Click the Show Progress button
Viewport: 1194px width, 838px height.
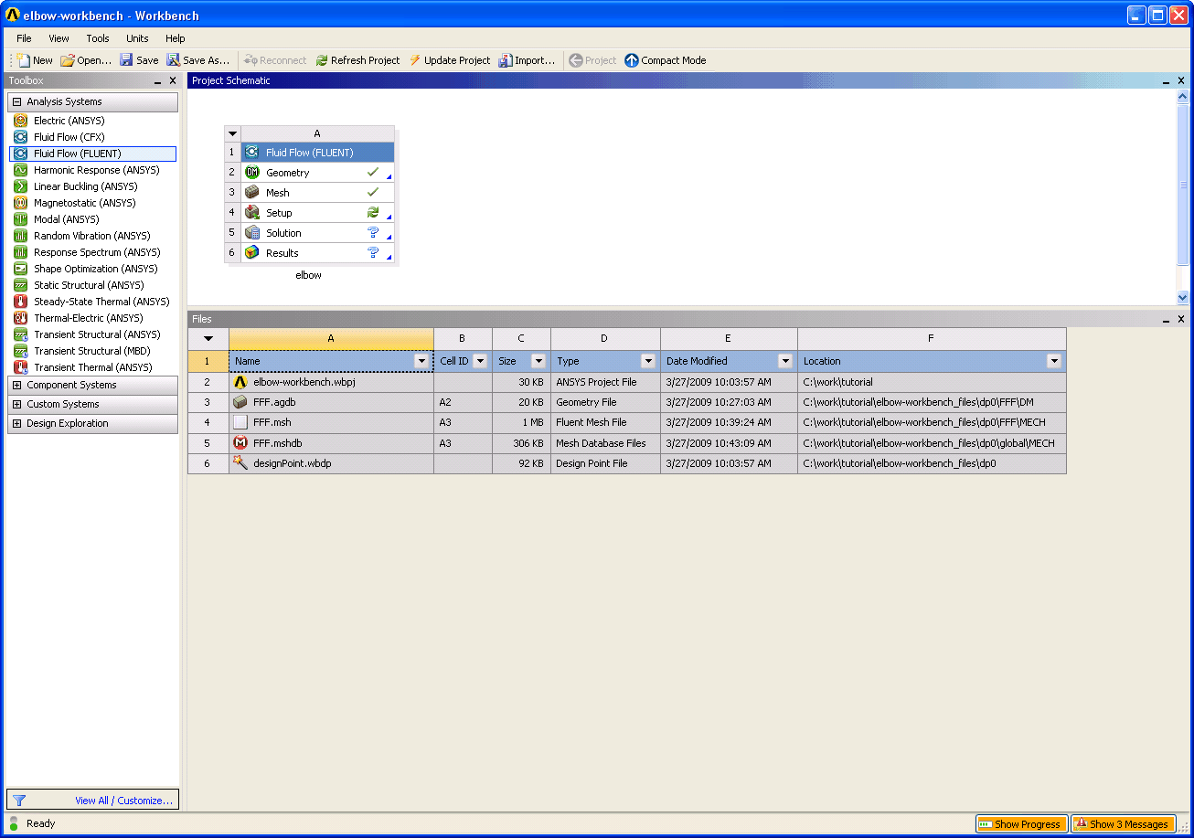click(x=1021, y=824)
